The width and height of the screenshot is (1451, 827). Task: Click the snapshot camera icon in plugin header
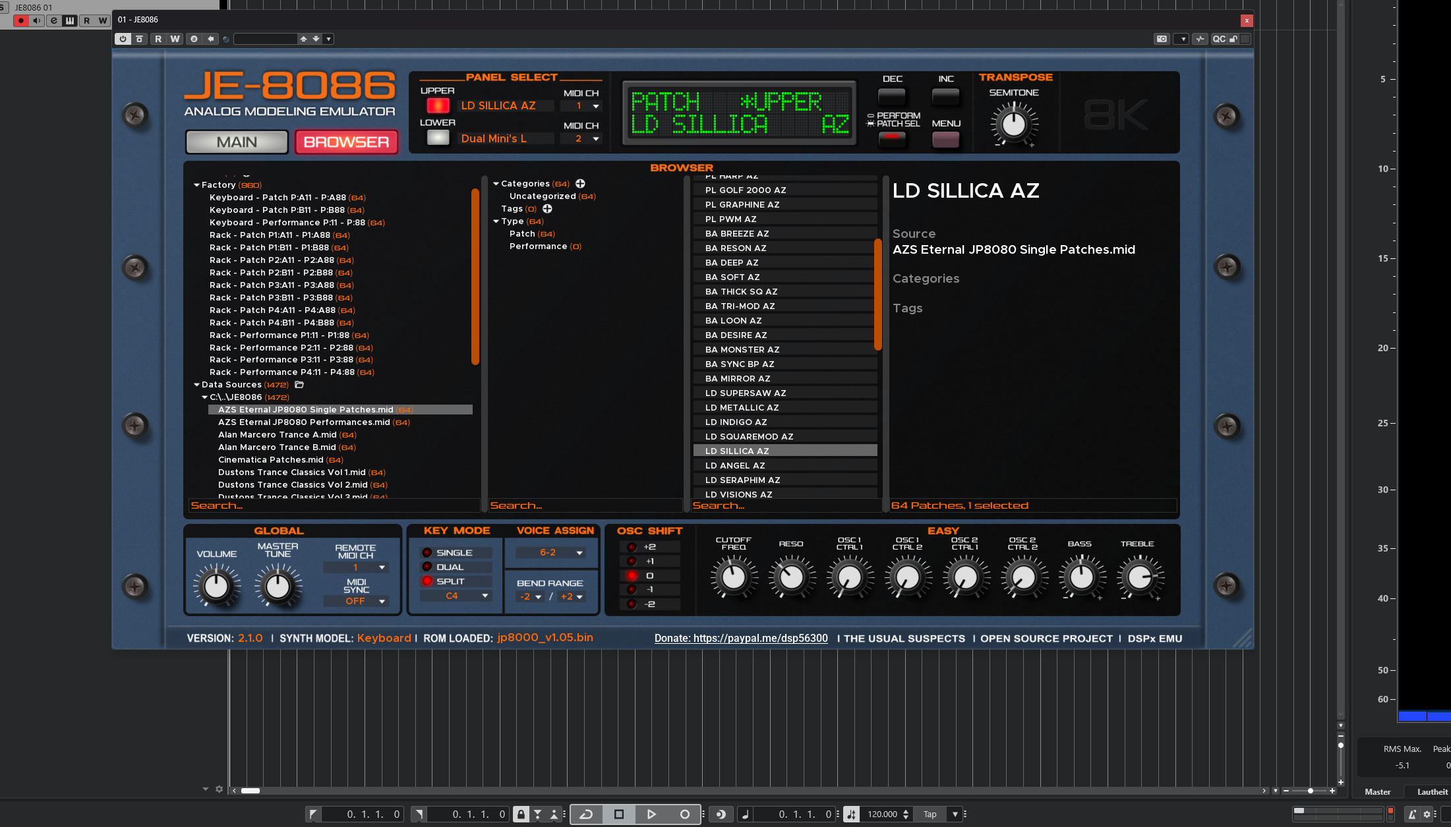1162,39
